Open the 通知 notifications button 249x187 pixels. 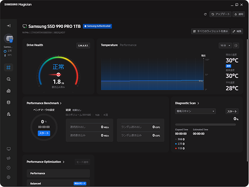coord(239,14)
